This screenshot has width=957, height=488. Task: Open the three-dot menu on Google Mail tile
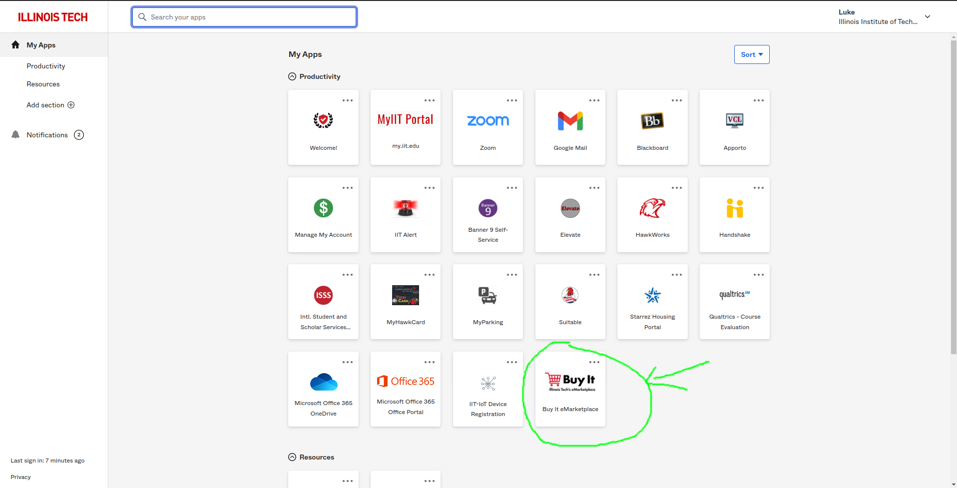[594, 100]
